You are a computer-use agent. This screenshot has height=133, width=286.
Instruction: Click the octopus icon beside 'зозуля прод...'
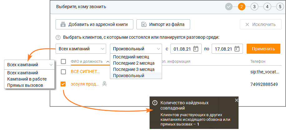(x=104, y=84)
